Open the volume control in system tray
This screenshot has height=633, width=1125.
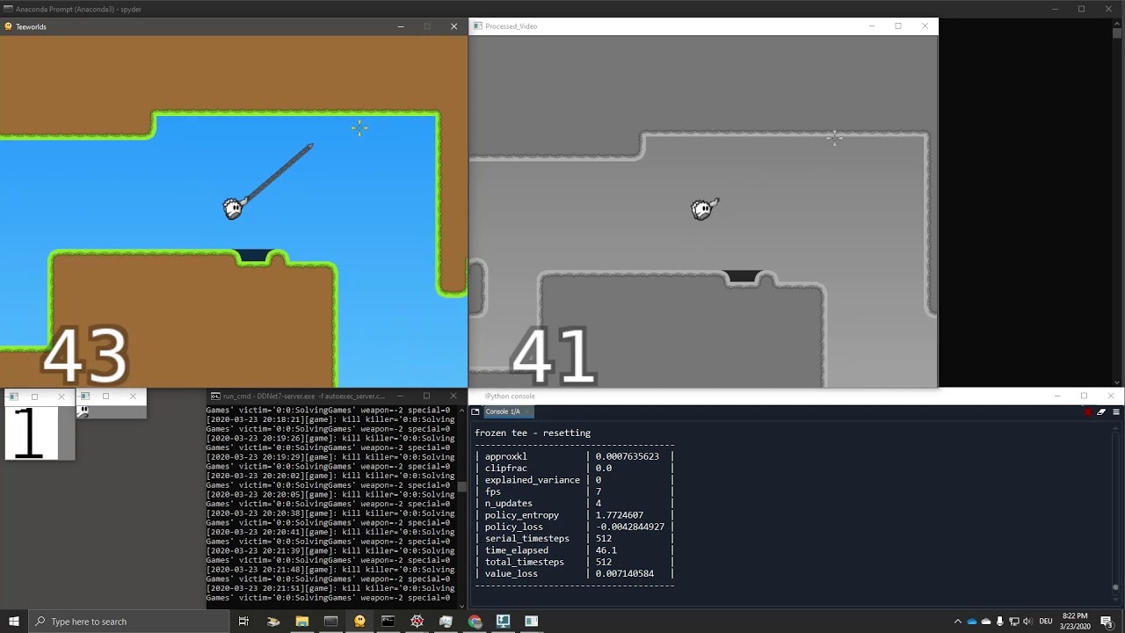click(x=1027, y=622)
